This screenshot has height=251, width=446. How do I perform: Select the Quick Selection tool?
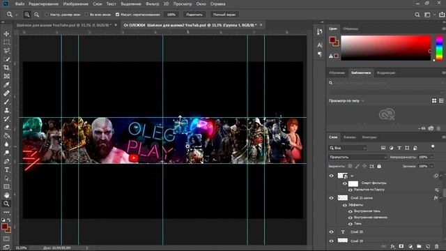click(x=6, y=59)
